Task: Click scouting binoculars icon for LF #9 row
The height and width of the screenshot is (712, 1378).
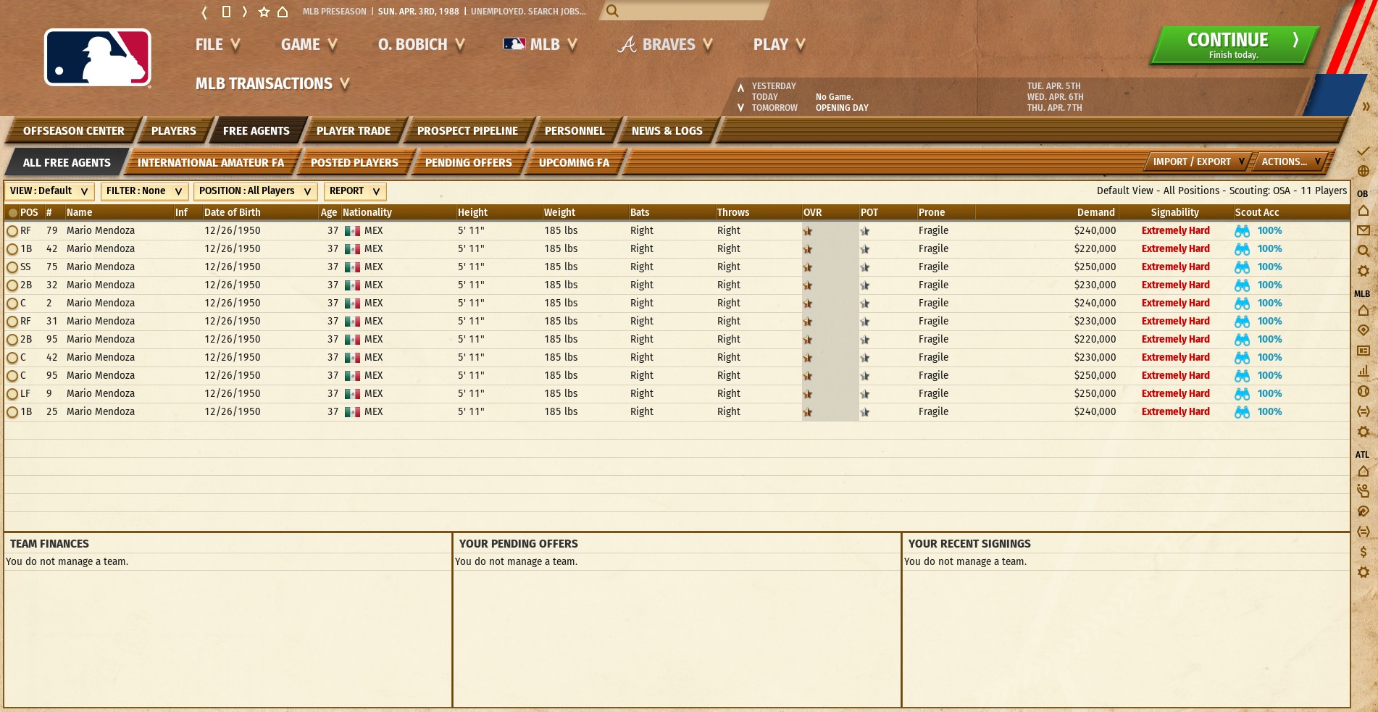Action: [1242, 394]
